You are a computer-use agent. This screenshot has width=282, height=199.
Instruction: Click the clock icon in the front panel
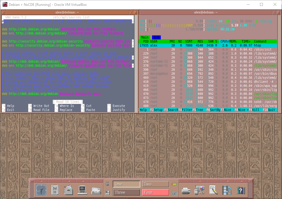click(41, 190)
